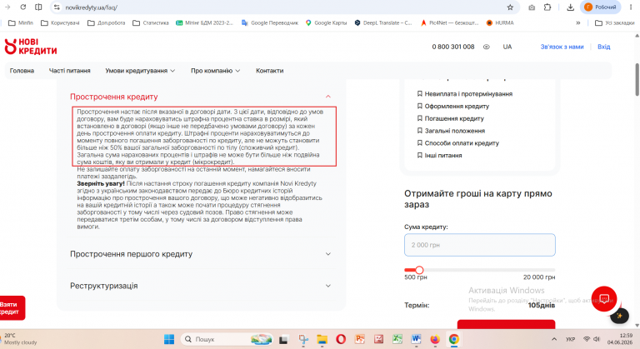Image resolution: width=640 pixels, height=349 pixels.
Task: Open the Google Переводчик bookmark
Action: click(270, 22)
